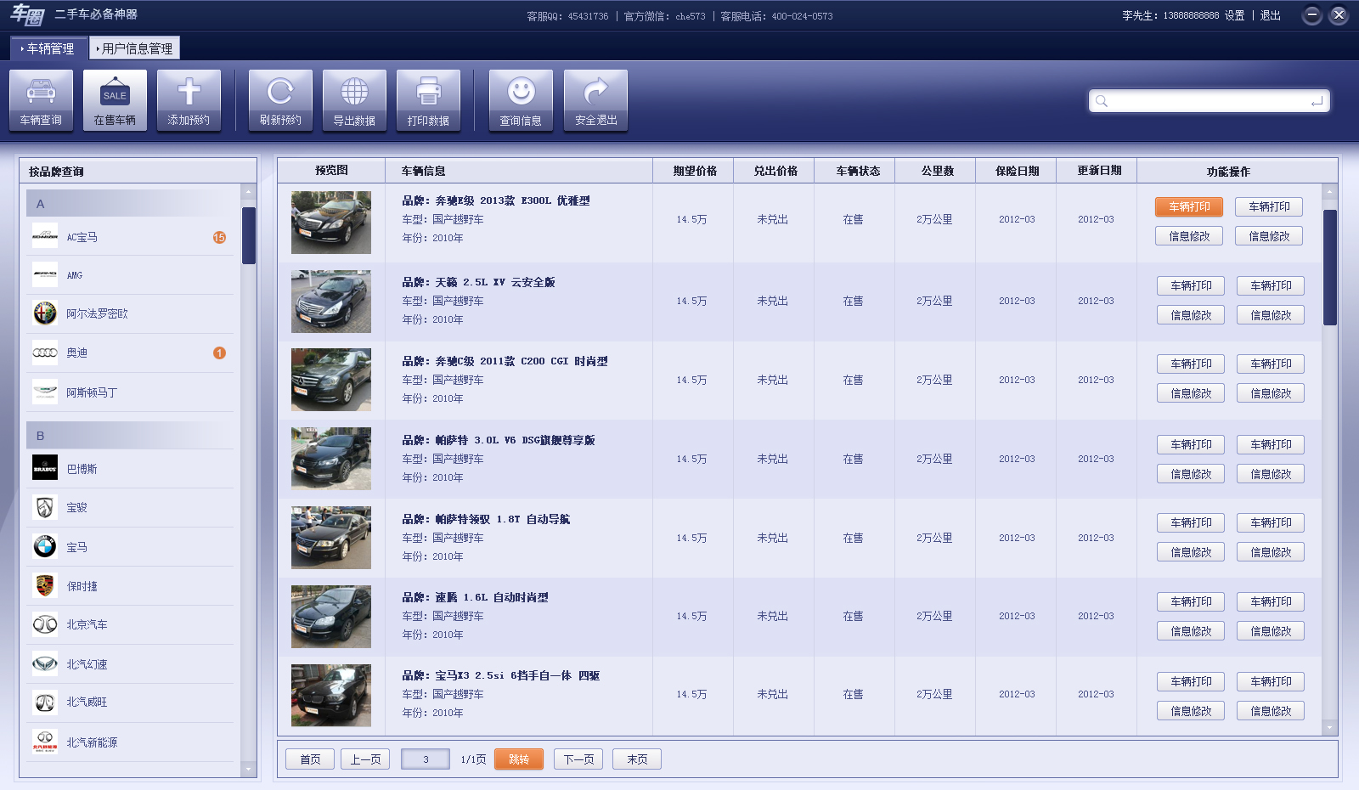Click the vehicle list scrollbar thumb
The height and width of the screenshot is (790, 1359).
[1330, 267]
